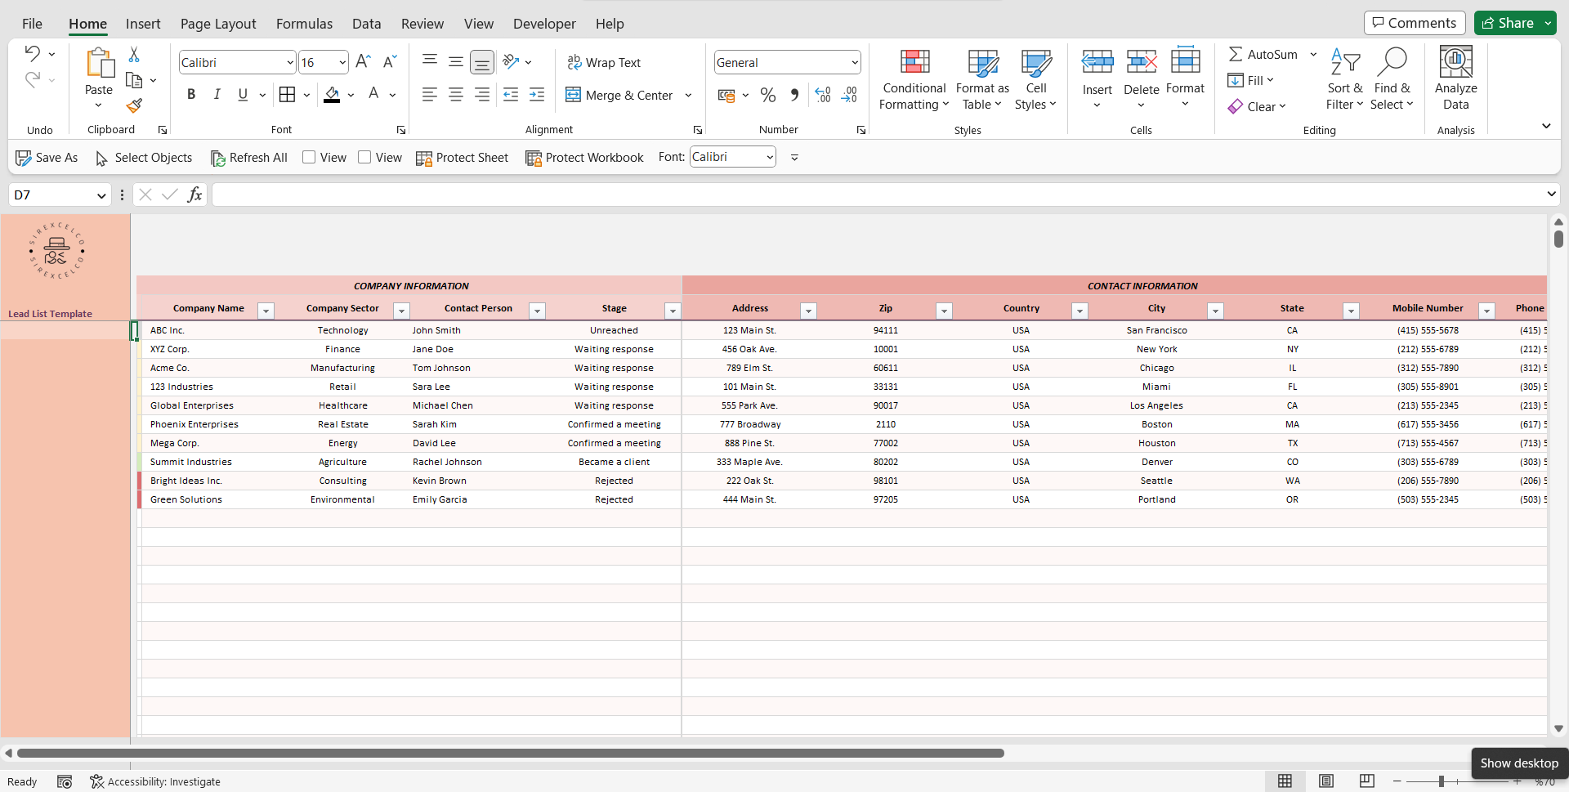Apply Bold formatting
The image size is (1569, 792).
[191, 95]
